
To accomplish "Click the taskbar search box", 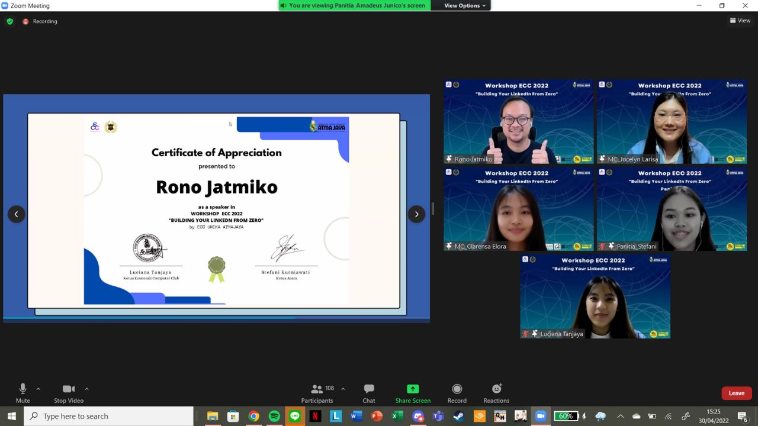I will (x=109, y=416).
